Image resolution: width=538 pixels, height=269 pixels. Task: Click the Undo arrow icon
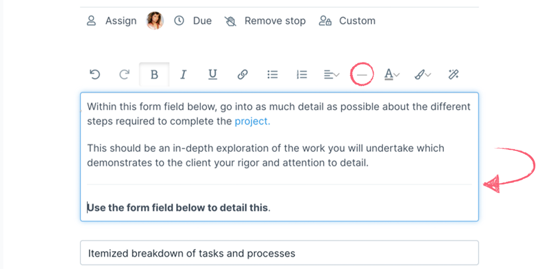point(95,75)
